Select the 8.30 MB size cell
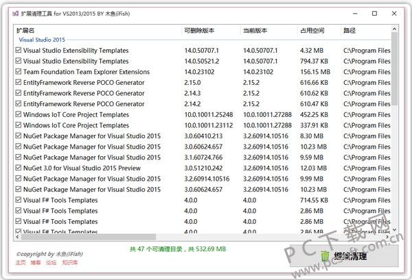412x280 pixels. [x=312, y=136]
